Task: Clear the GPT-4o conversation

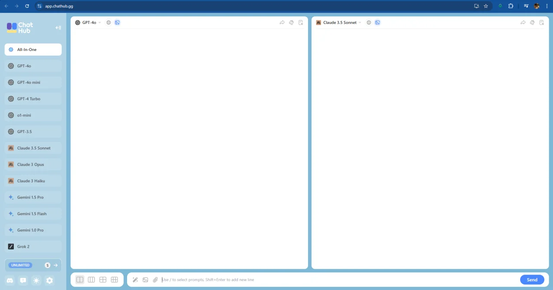Action: pos(292,22)
